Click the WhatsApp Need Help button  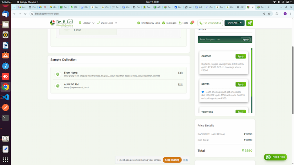tap(275, 157)
